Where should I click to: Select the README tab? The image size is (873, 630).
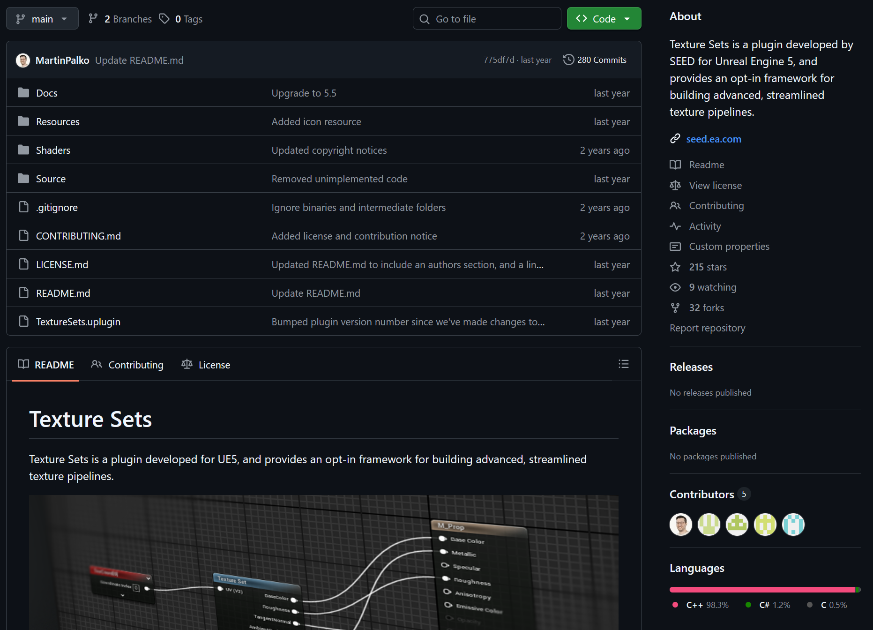46,365
